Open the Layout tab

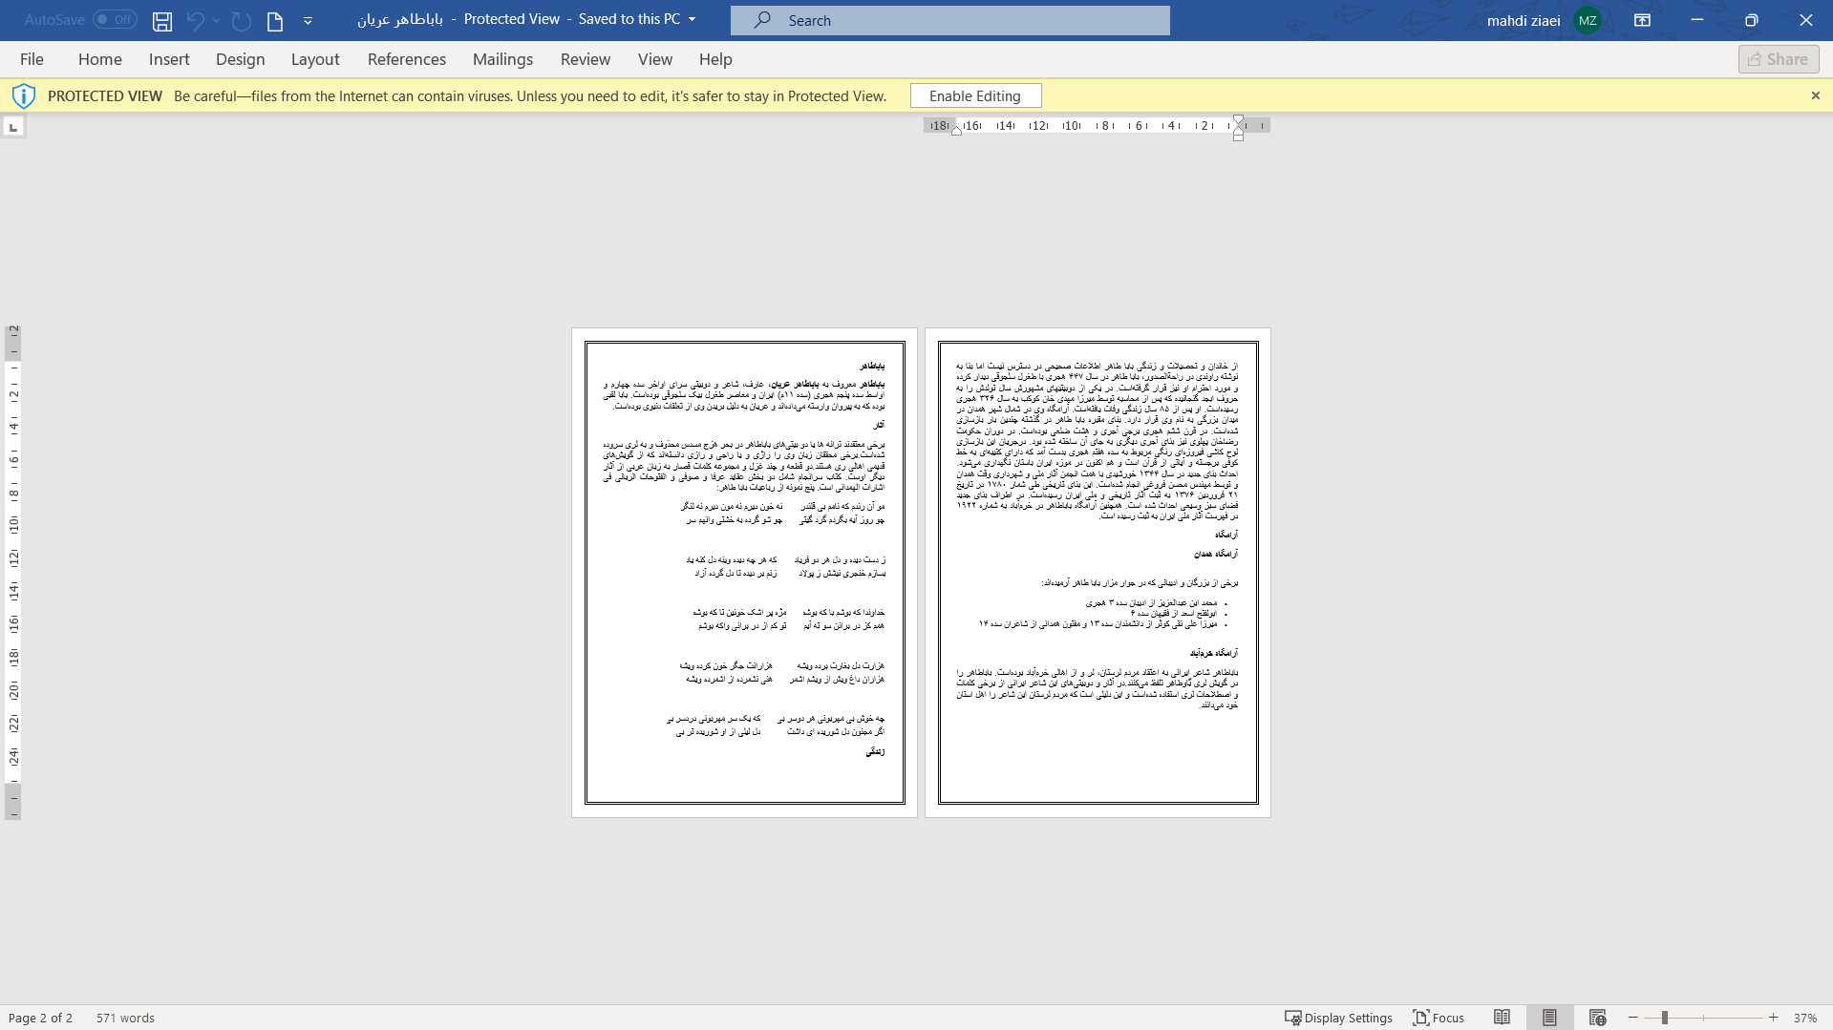(x=315, y=59)
